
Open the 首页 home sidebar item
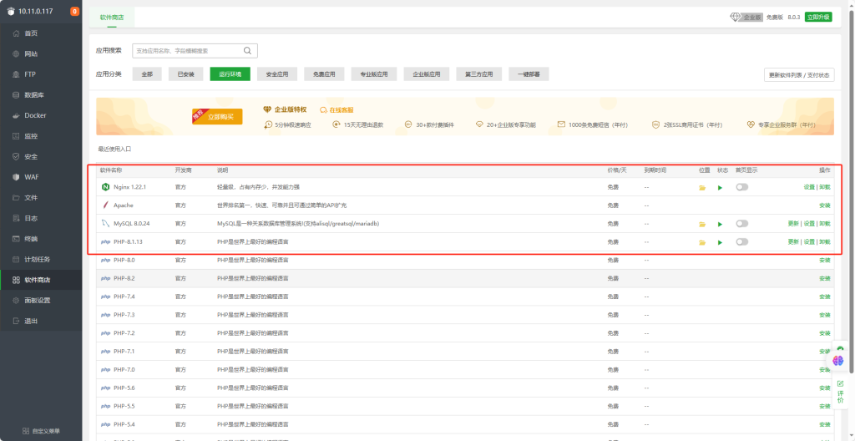coord(41,33)
